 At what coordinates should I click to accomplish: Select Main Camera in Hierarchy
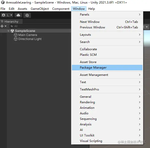(28, 35)
